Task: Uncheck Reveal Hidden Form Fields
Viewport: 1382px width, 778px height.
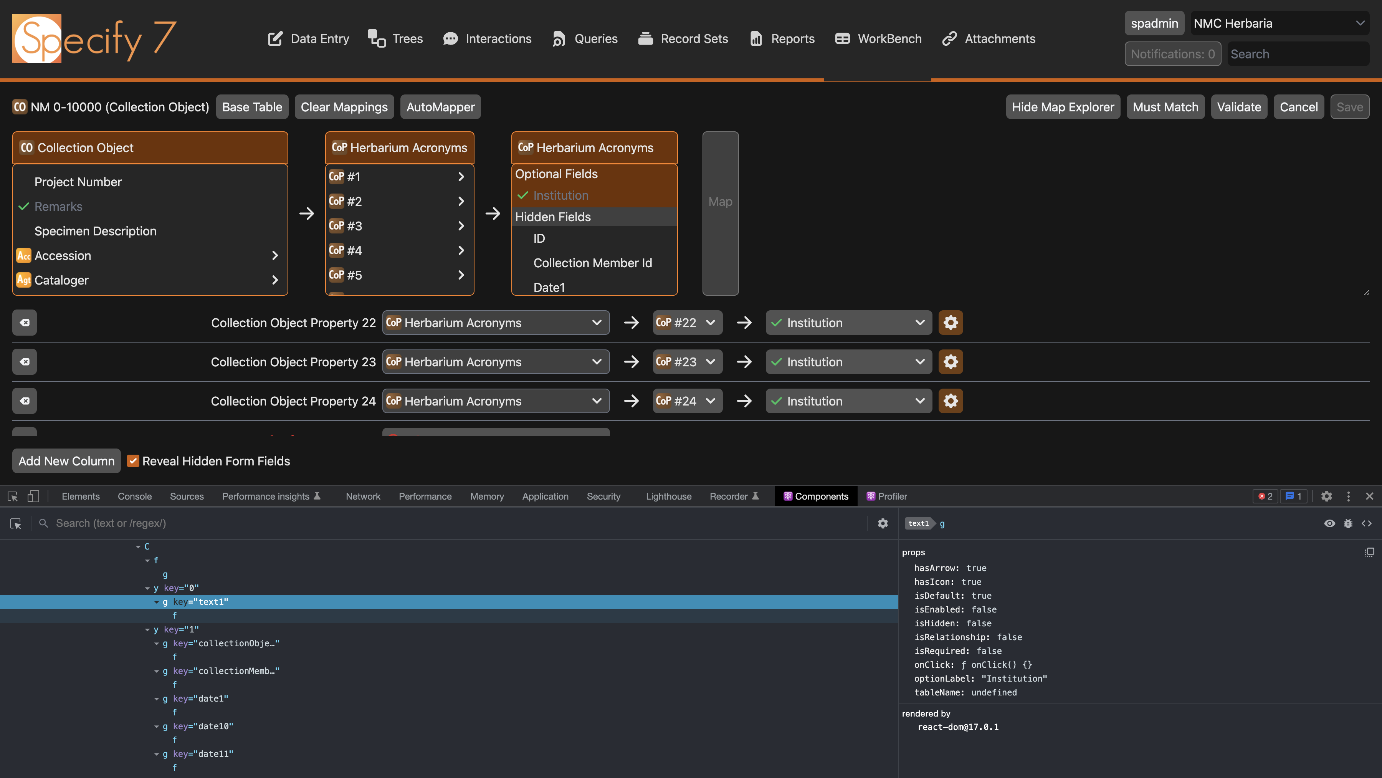Action: pos(133,460)
